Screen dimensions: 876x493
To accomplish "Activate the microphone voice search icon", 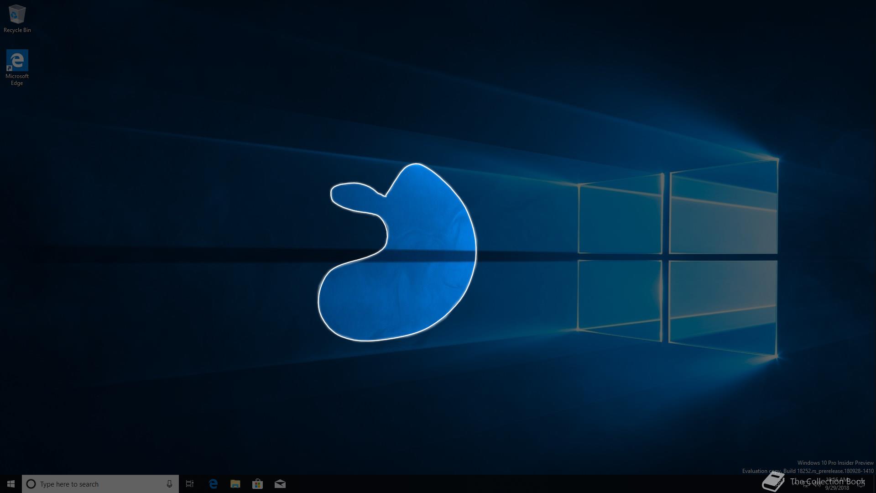I will click(x=169, y=484).
